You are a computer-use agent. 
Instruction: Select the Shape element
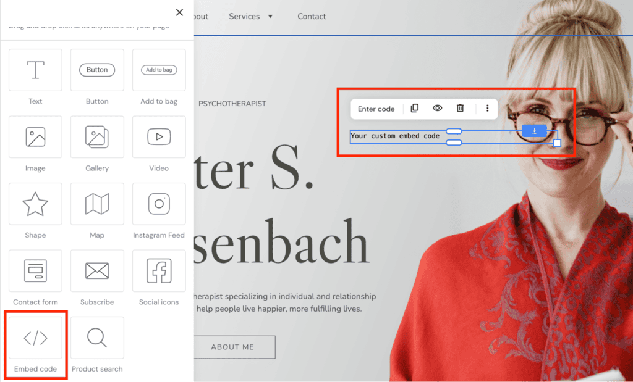pyautogui.click(x=35, y=204)
